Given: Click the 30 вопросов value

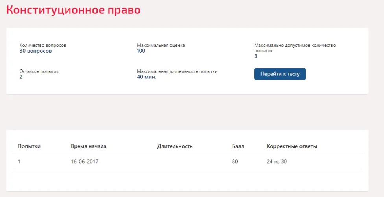Looking at the screenshot, I should (x=35, y=51).
